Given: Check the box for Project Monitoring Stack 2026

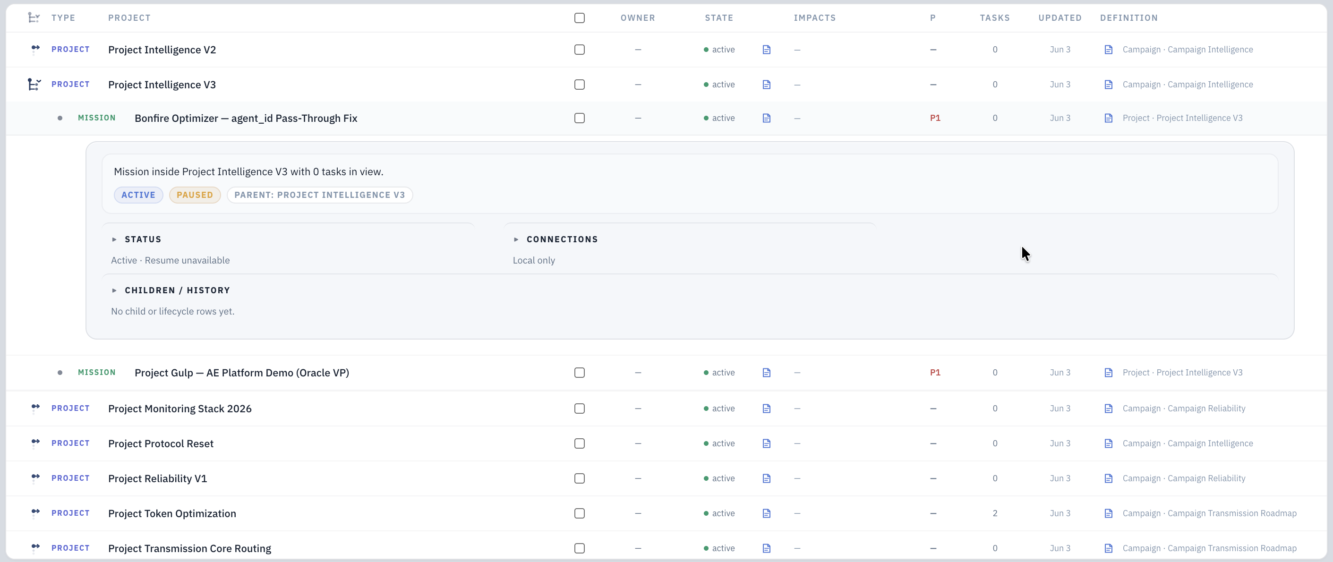Looking at the screenshot, I should (580, 409).
